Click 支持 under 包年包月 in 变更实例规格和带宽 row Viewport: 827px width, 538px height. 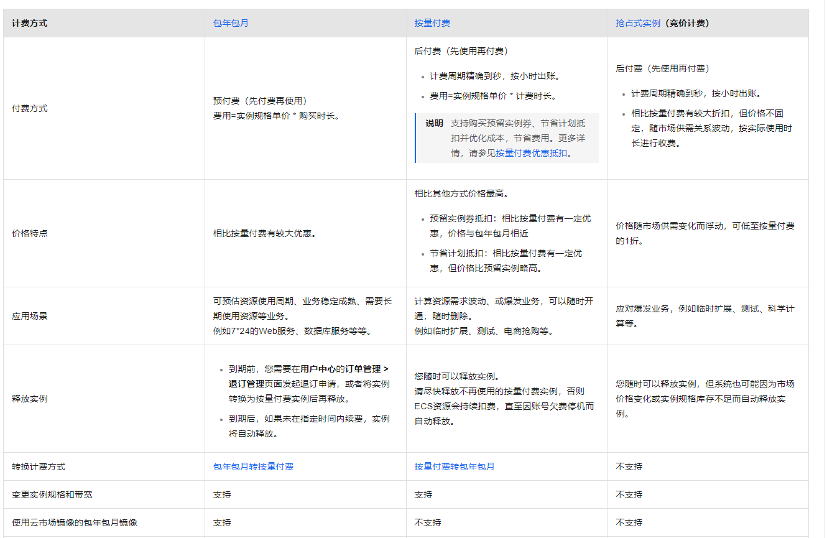222,494
